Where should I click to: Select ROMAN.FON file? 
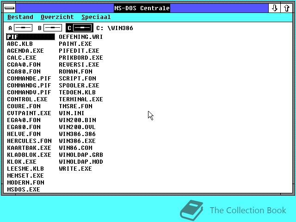pos(75,72)
